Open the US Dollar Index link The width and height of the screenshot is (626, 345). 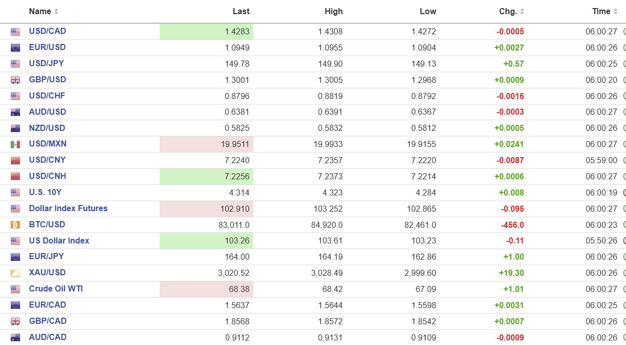tap(59, 241)
